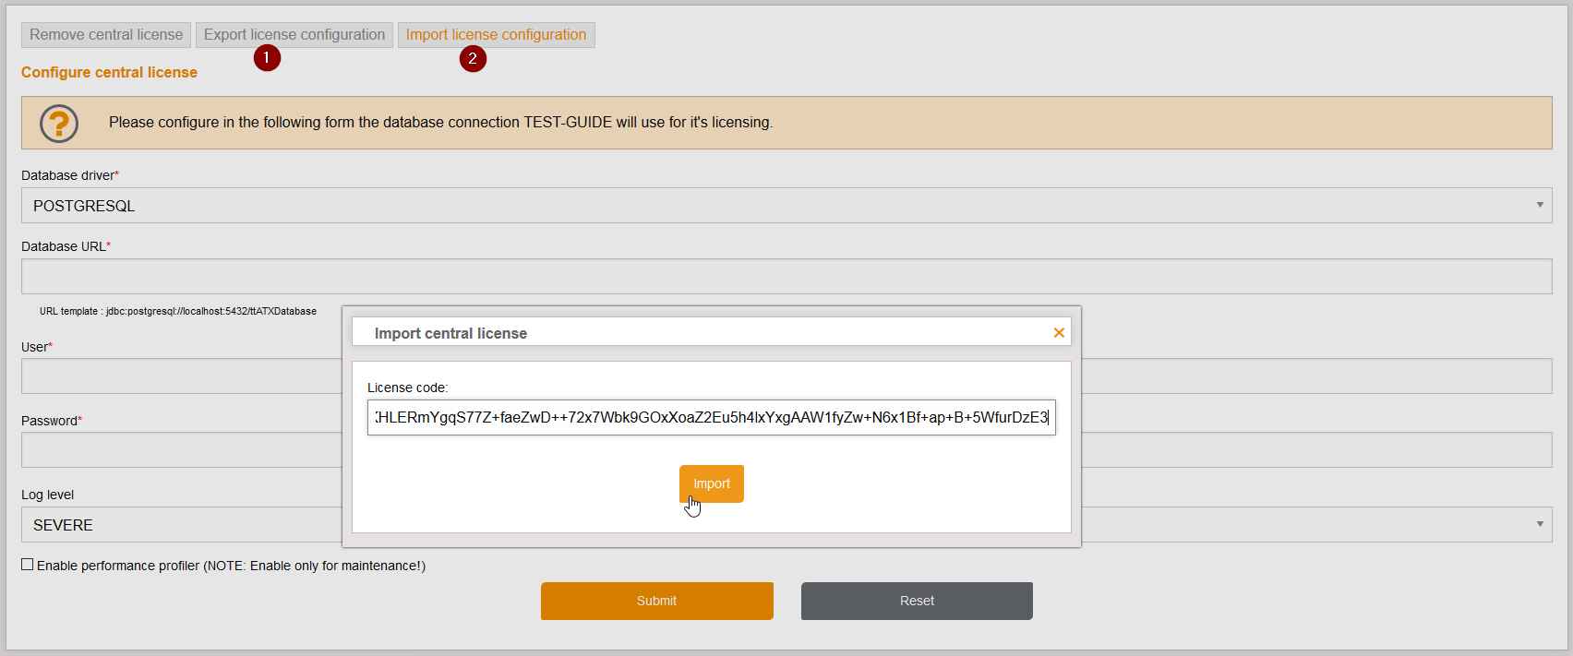Close the Import central license dialog

pyautogui.click(x=1059, y=333)
